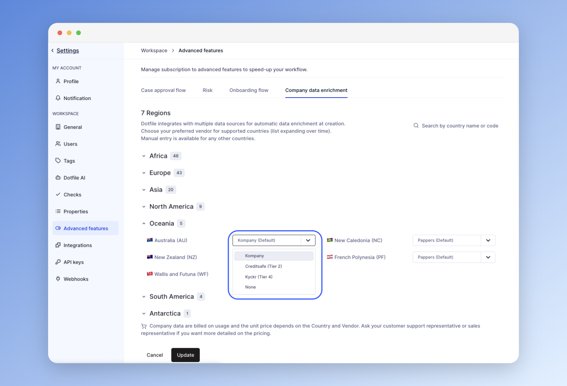Viewport: 567px width, 386px height.
Task: Close the Australia vendor dropdown
Action: pos(308,240)
